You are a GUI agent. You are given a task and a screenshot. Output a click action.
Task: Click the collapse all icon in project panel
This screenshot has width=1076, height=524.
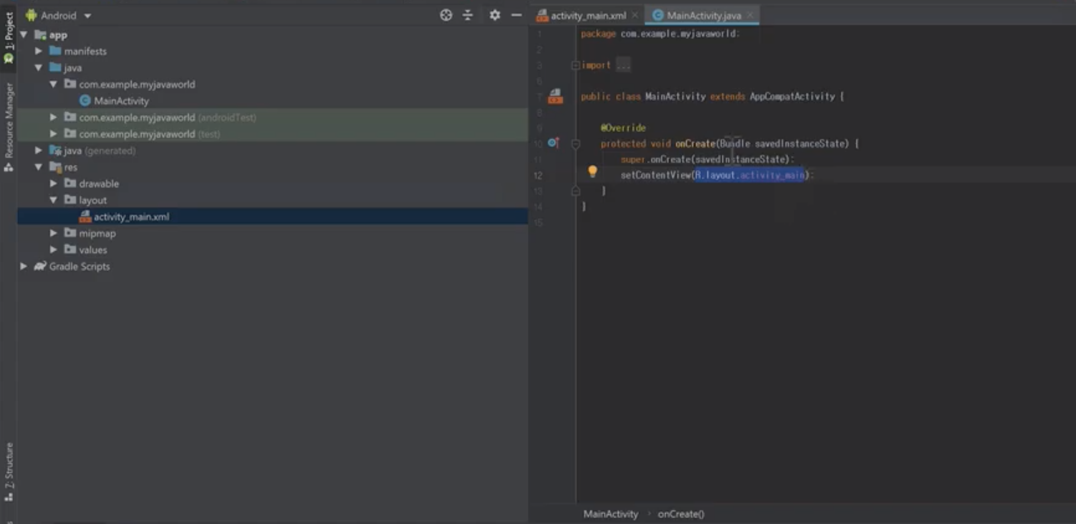467,15
